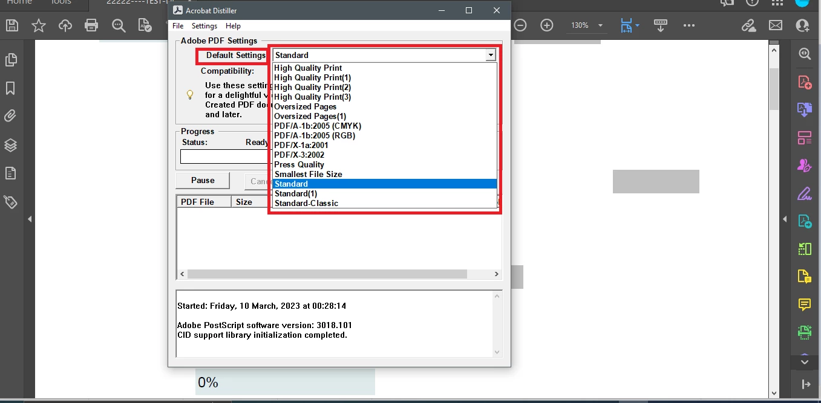Open the three-dots more tools menu

click(x=689, y=25)
